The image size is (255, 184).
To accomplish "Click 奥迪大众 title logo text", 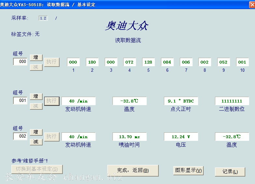I will click(x=127, y=26).
